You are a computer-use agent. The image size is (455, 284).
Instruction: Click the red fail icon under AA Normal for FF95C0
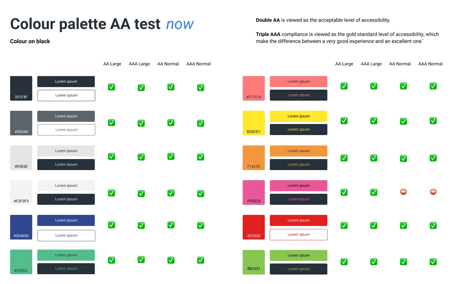click(403, 192)
